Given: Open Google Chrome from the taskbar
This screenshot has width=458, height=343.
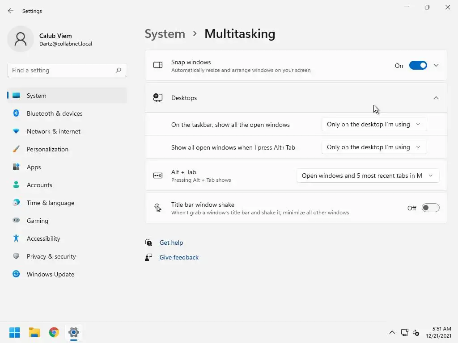Looking at the screenshot, I should (x=54, y=332).
